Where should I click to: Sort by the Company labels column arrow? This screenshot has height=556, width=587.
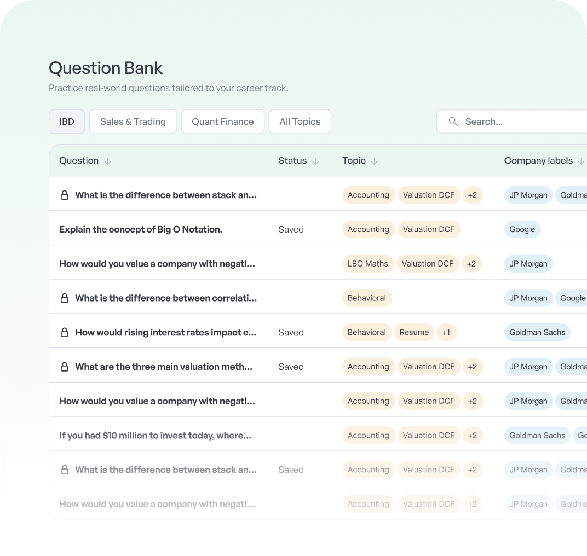(583, 161)
